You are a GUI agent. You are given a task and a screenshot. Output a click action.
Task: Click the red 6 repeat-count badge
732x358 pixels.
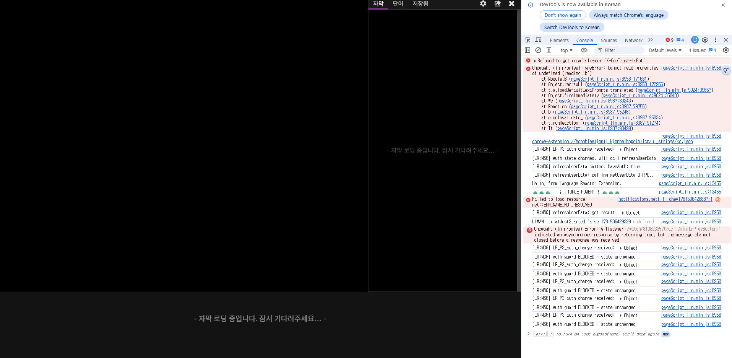(529, 230)
